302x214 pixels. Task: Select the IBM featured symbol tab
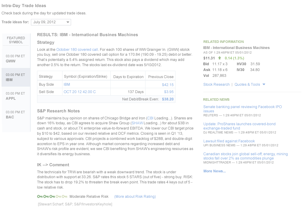click(16, 77)
